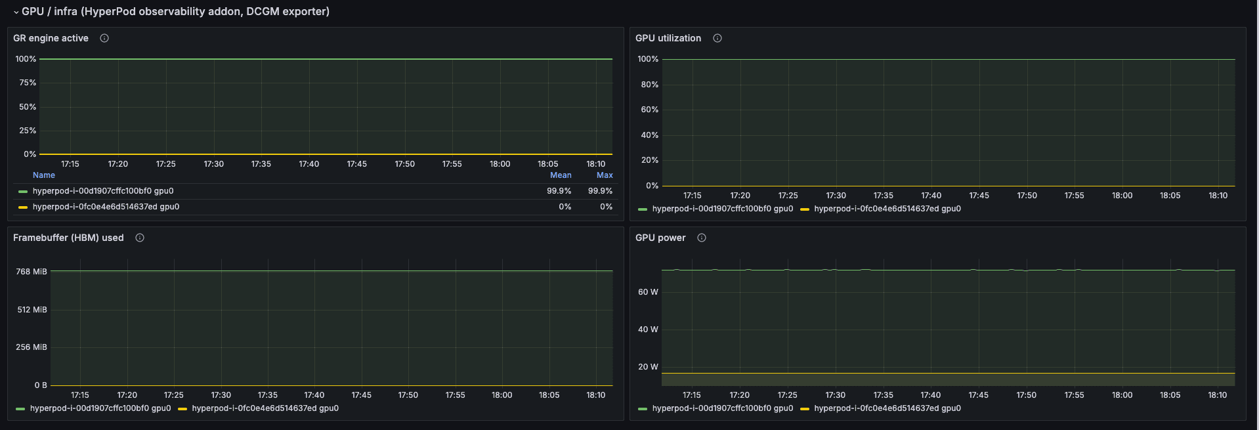Click 18:10 time label in GPU power panel
The width and height of the screenshot is (1259, 430).
[x=1218, y=395]
